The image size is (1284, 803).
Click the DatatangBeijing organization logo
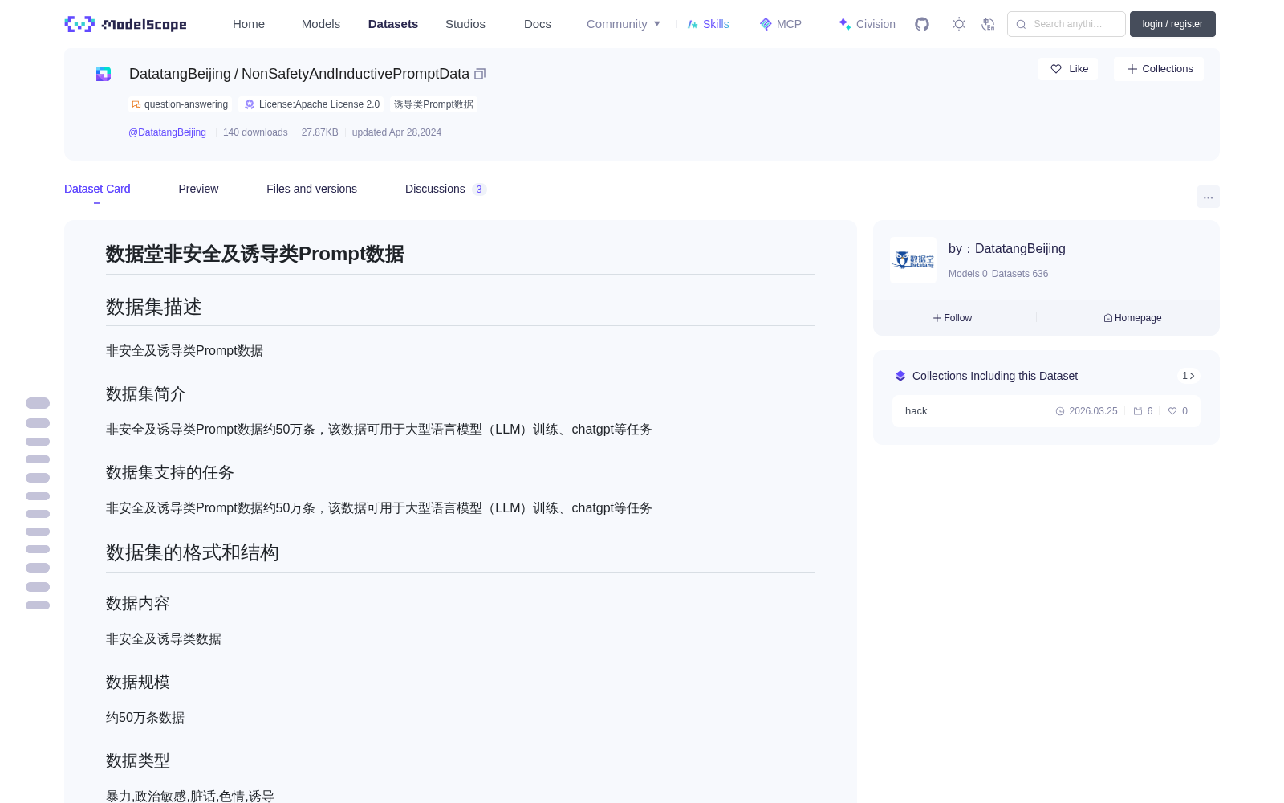coord(913,260)
